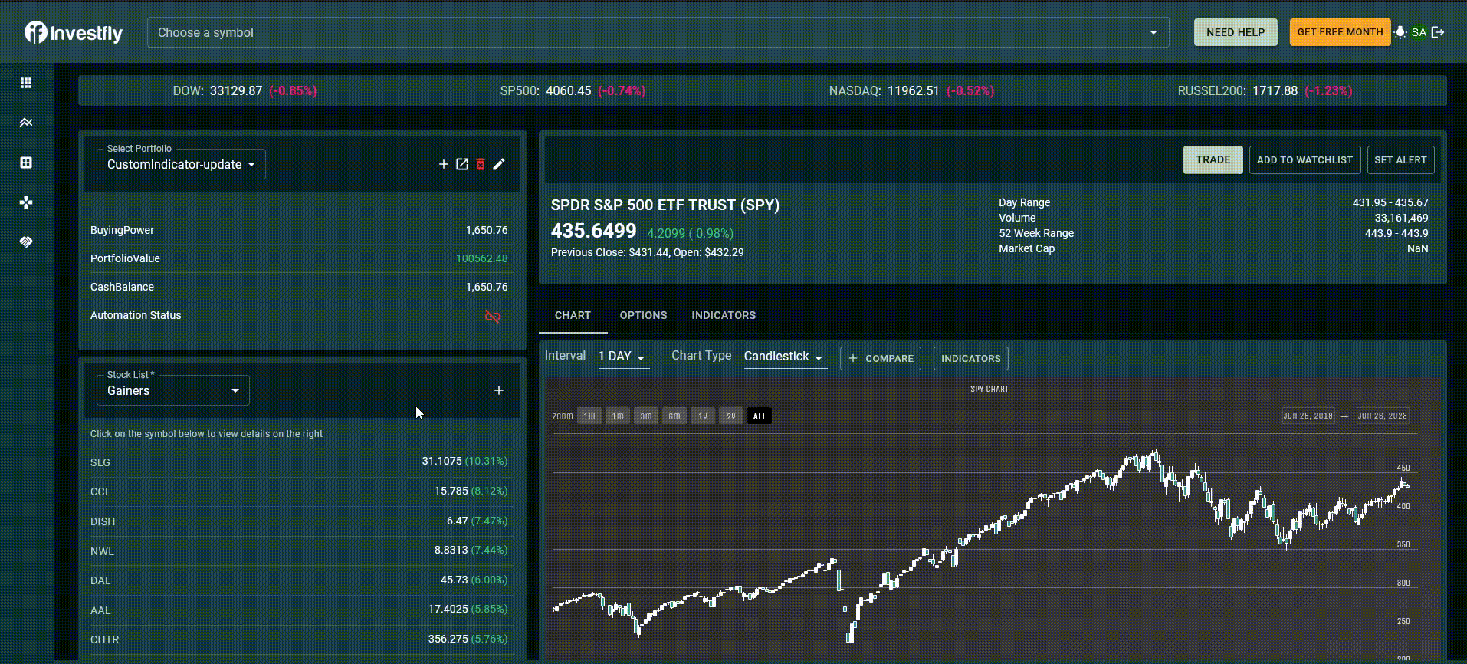Switch to the INDICATORS tab

coord(724,315)
